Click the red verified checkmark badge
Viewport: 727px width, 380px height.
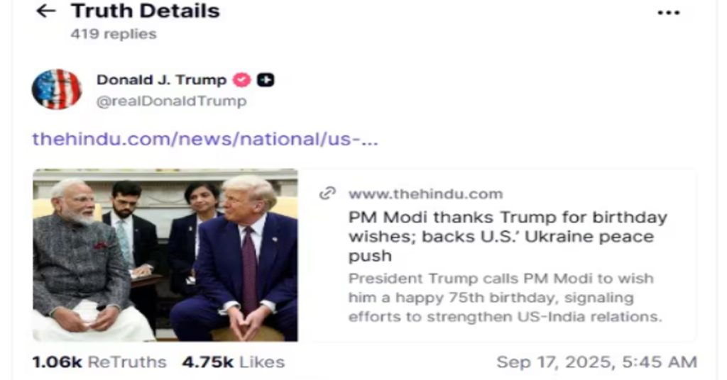[x=241, y=80]
